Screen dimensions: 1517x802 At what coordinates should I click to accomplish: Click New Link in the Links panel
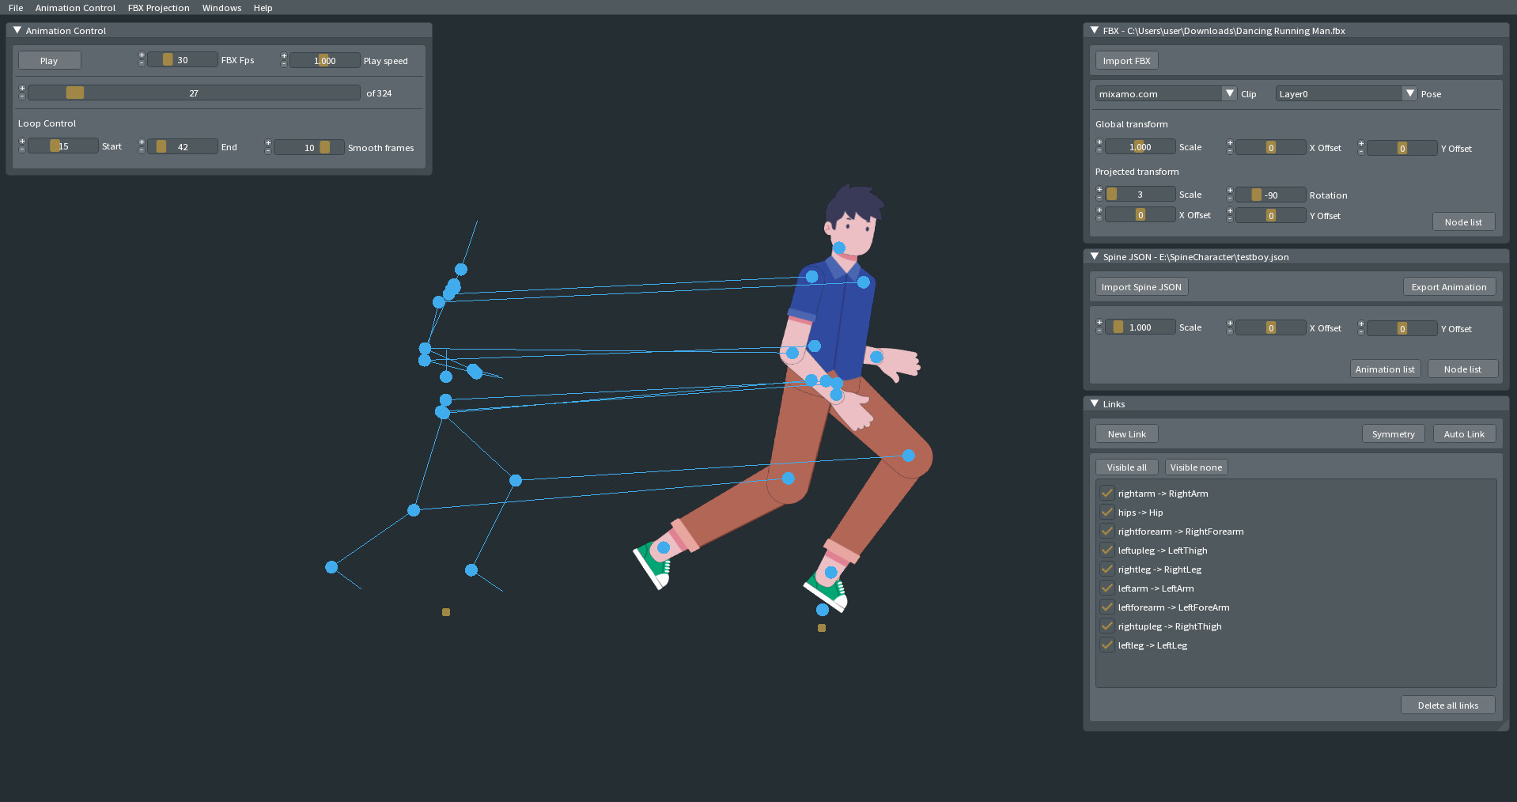(1126, 433)
